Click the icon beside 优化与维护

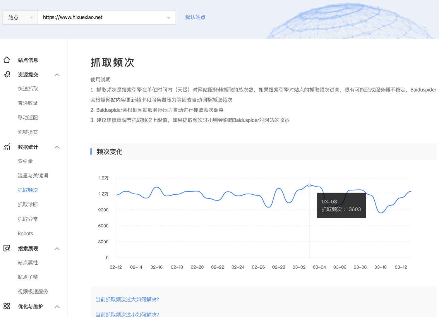tap(7, 306)
